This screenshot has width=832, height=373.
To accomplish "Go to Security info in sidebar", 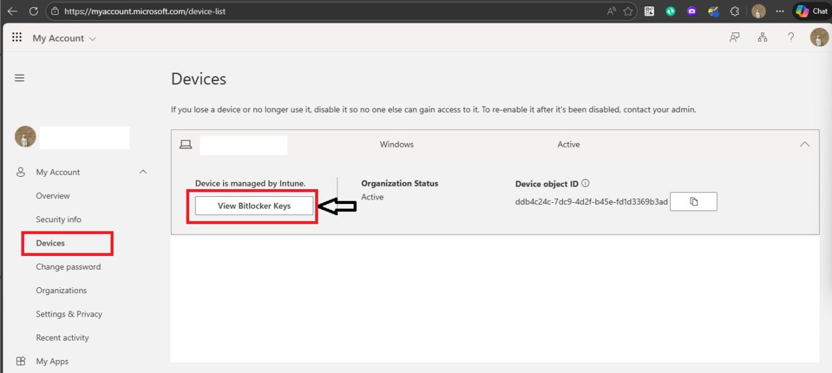I will coord(58,220).
